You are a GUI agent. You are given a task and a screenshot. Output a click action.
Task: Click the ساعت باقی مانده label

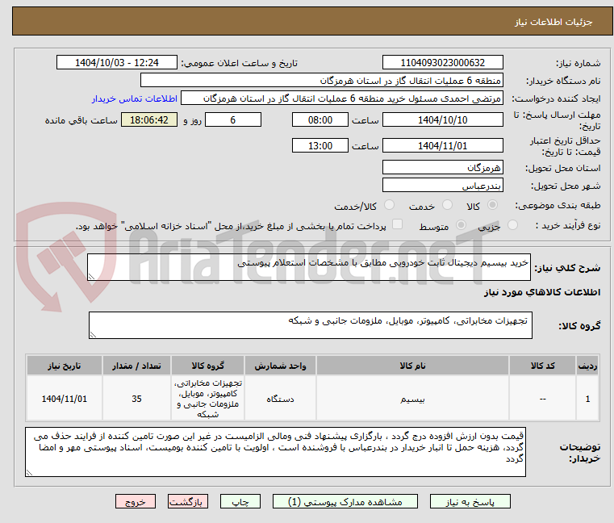point(81,120)
